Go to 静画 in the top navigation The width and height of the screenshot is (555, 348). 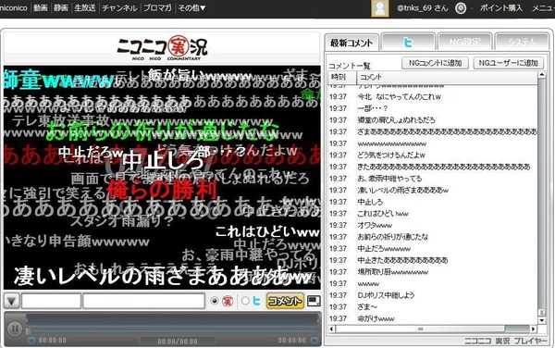coord(61,7)
